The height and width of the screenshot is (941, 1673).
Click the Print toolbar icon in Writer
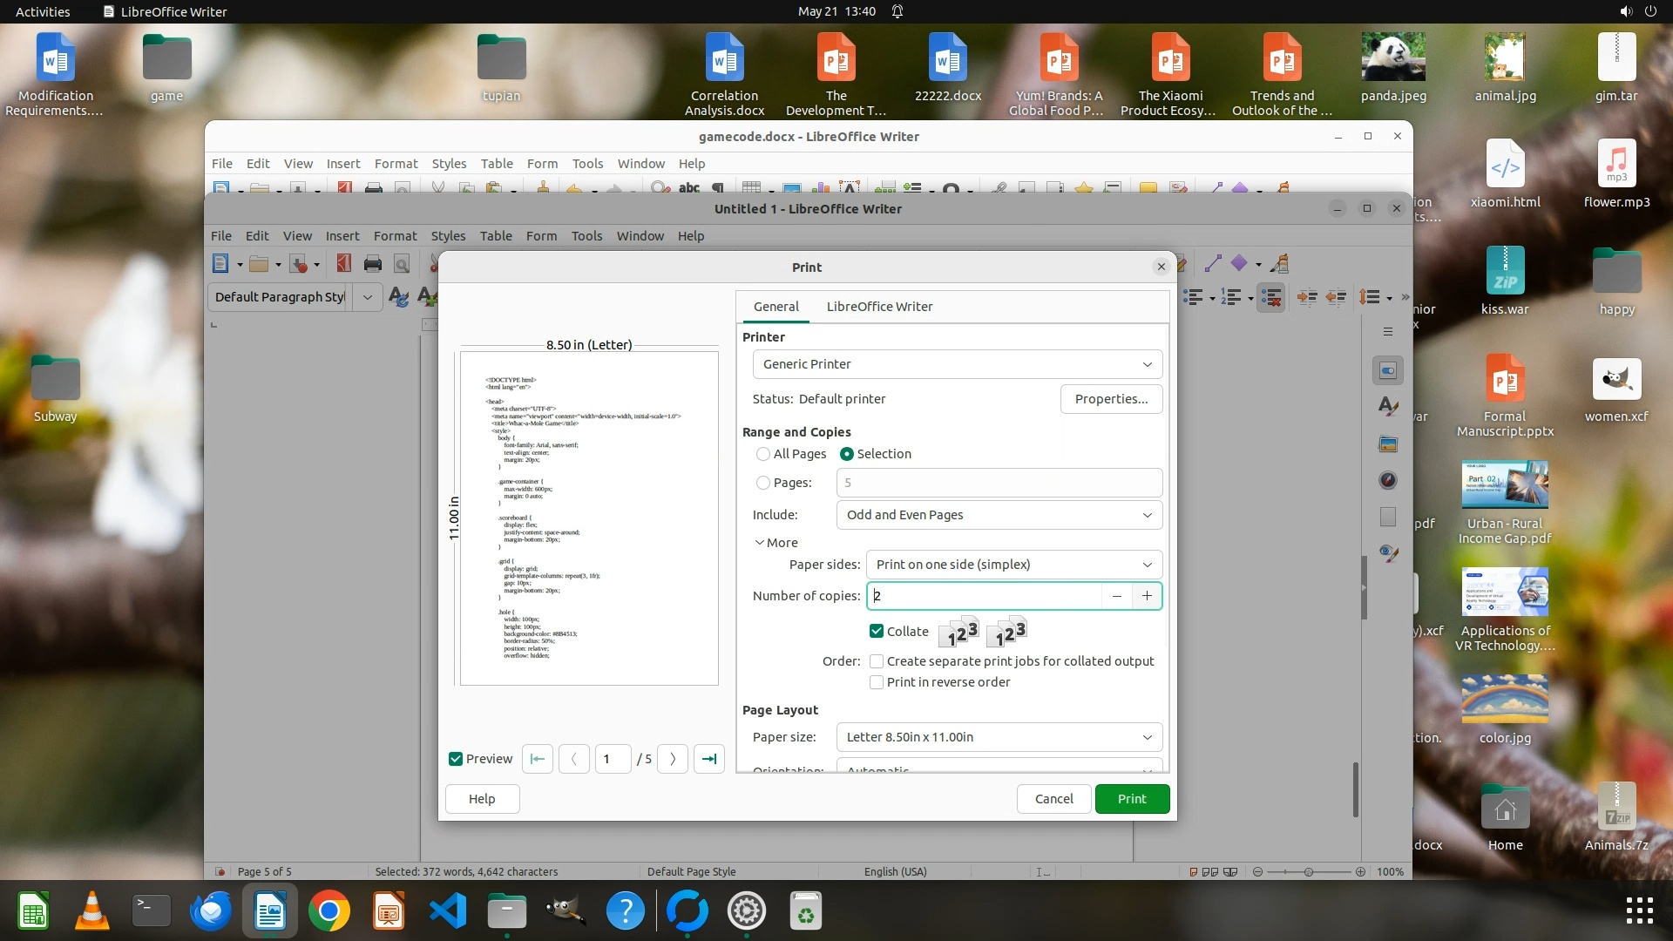click(x=373, y=264)
